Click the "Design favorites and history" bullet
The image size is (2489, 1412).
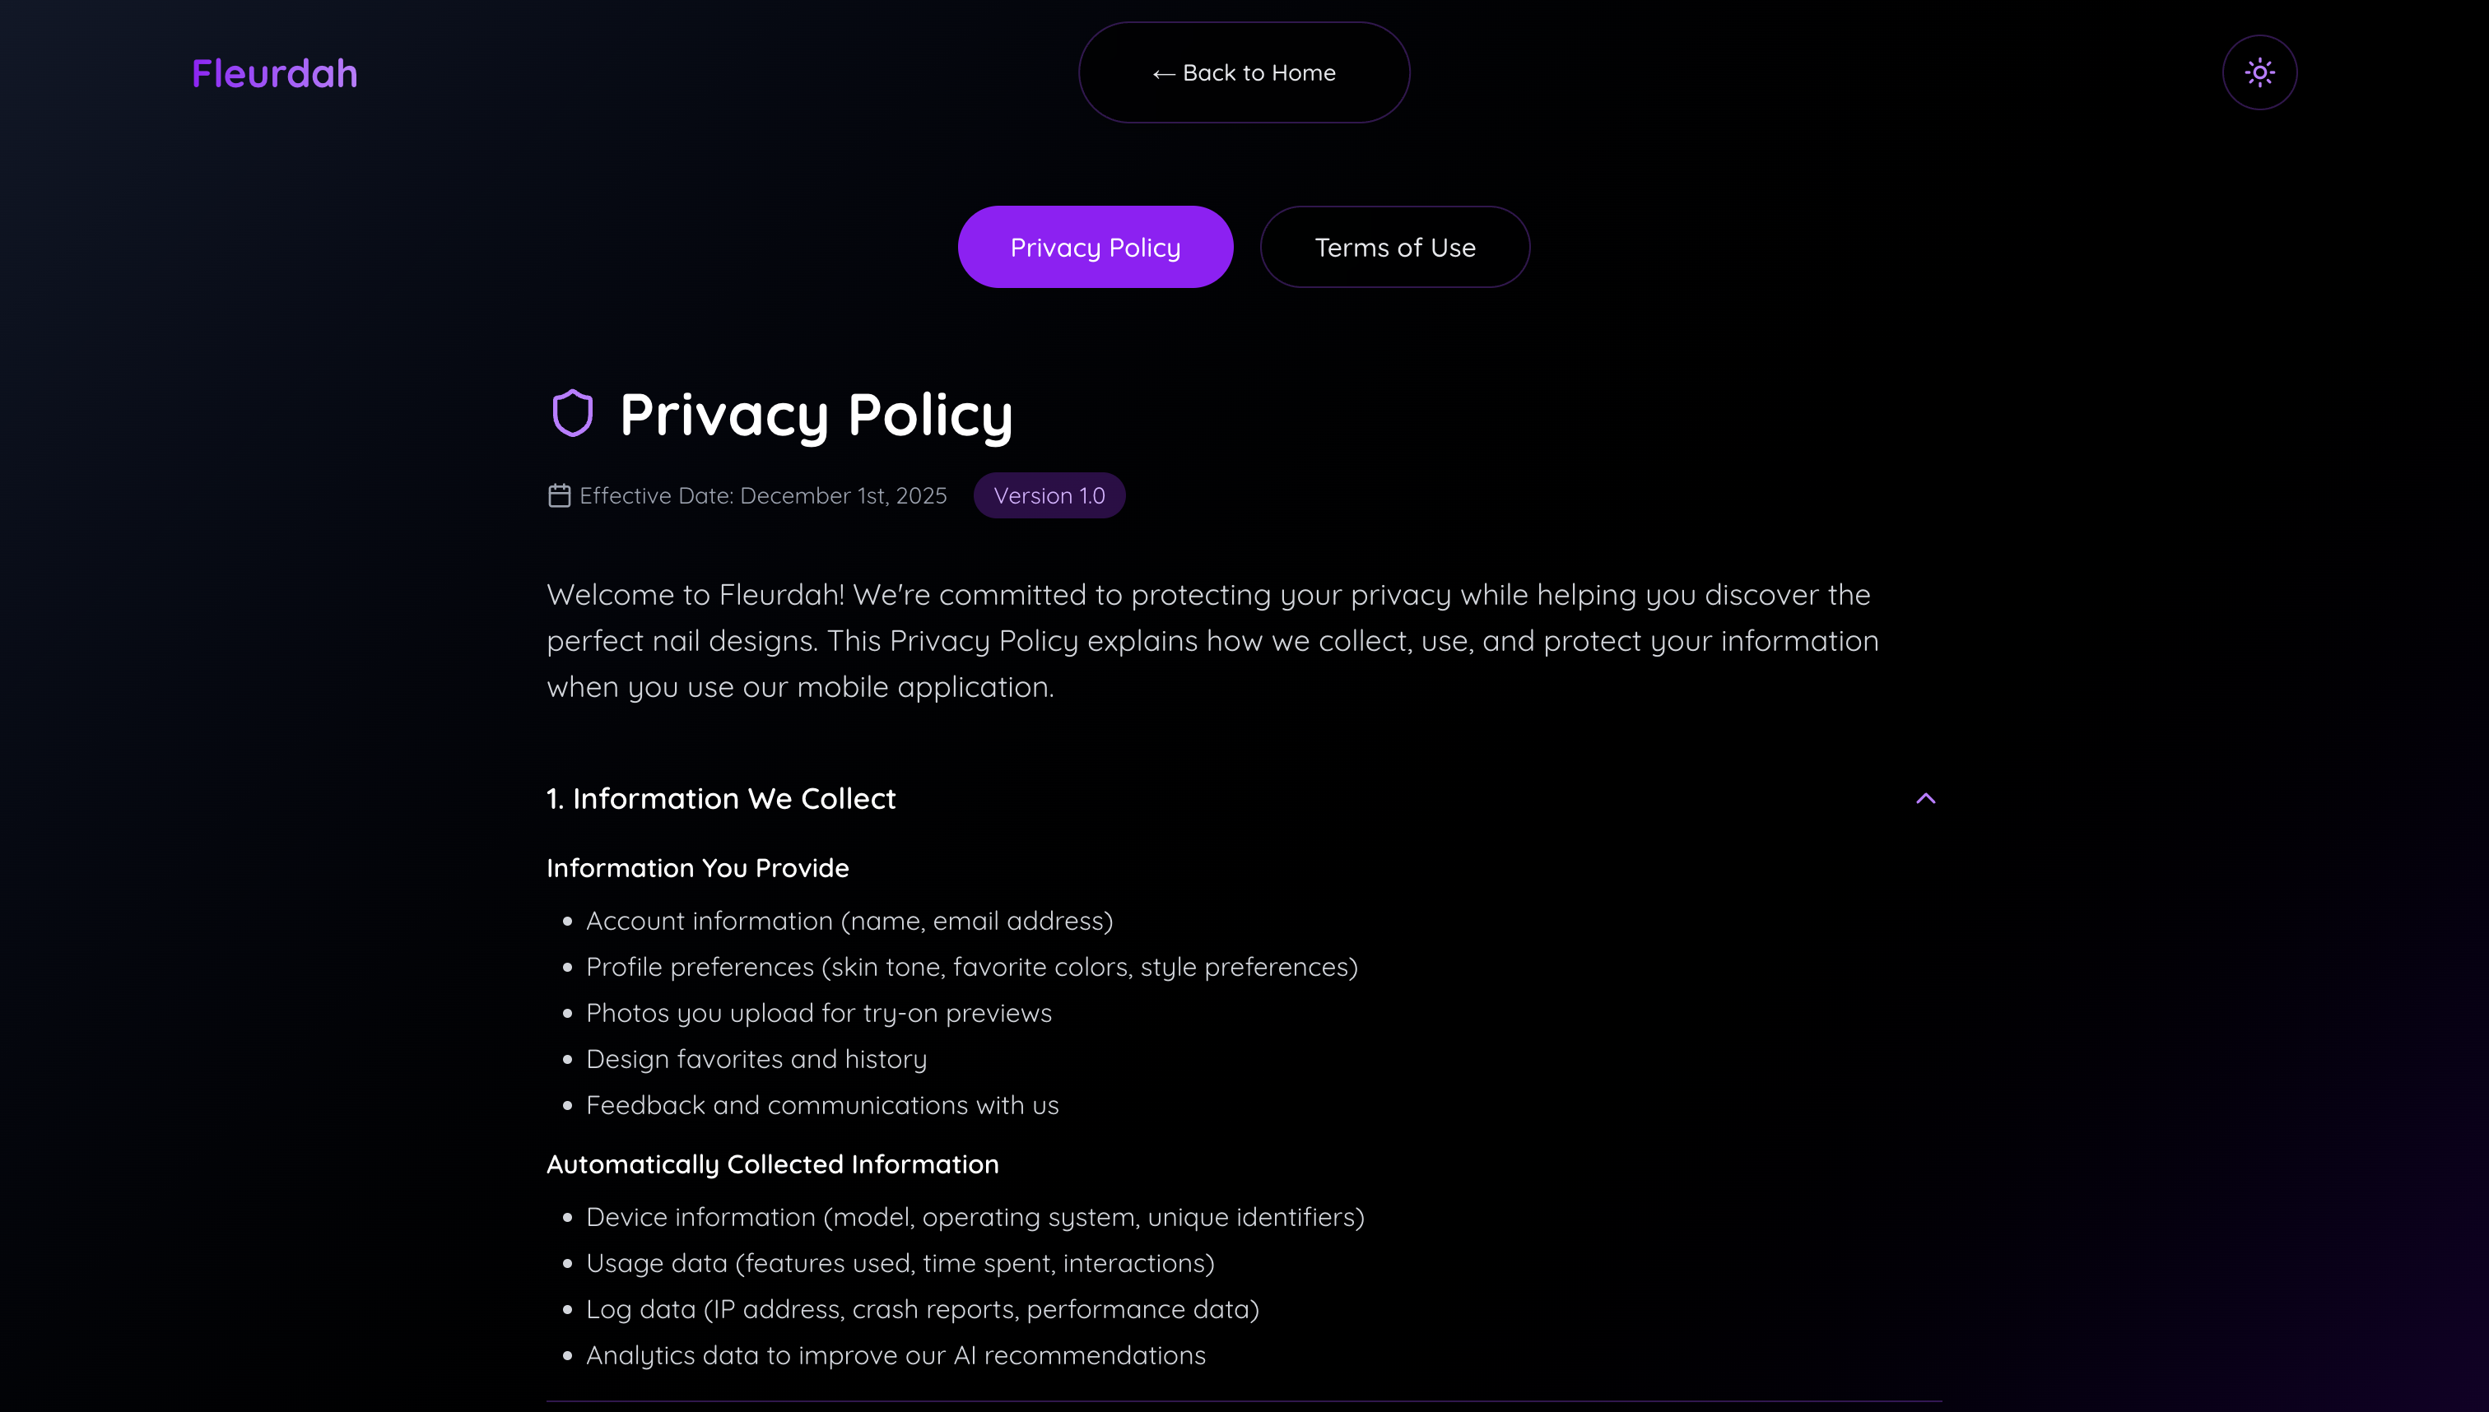click(x=756, y=1059)
